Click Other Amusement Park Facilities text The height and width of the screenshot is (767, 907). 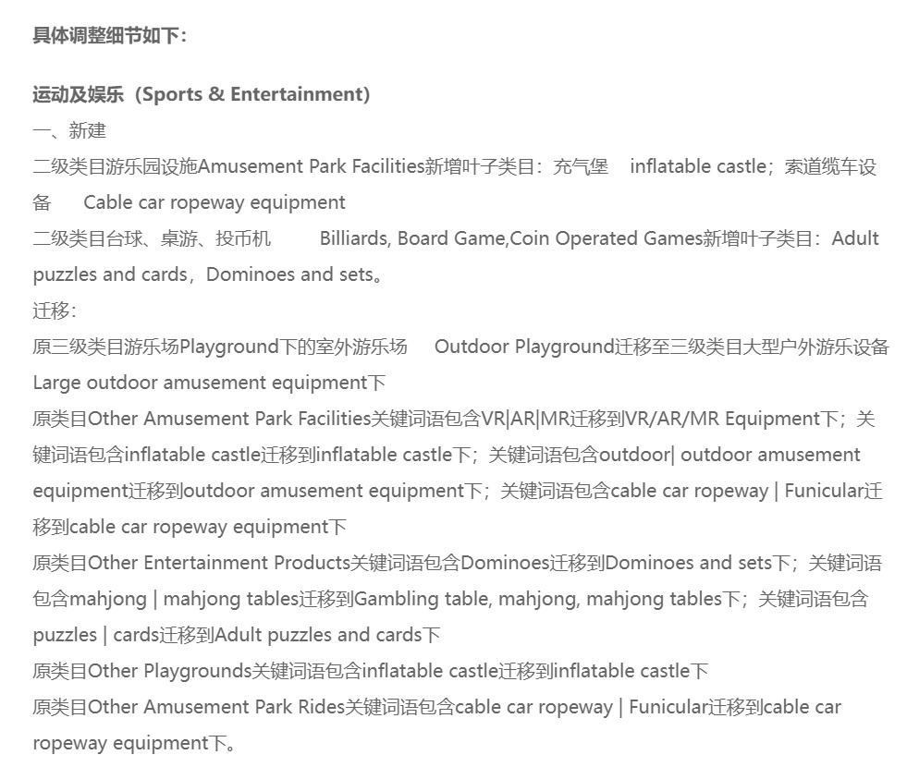(x=228, y=419)
